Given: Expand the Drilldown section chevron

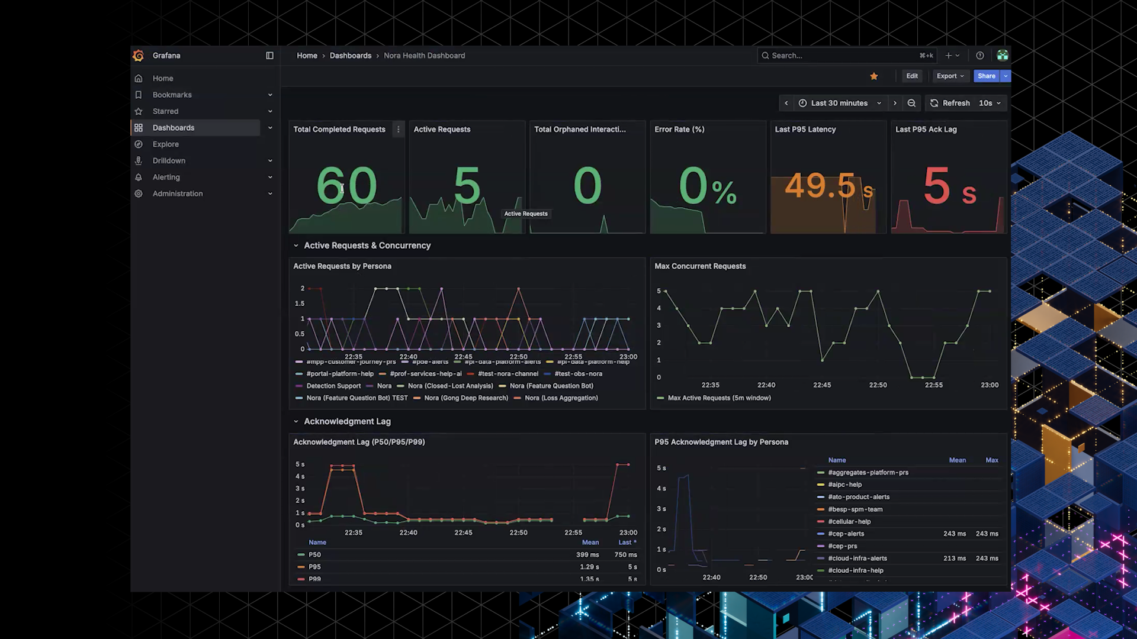Looking at the screenshot, I should [x=270, y=161].
